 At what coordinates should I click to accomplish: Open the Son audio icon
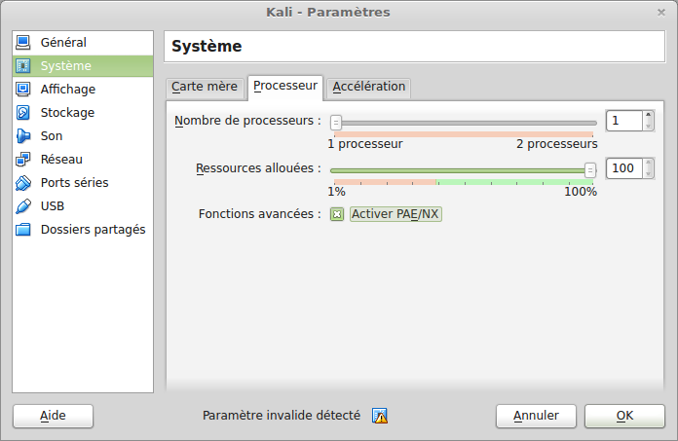24,136
